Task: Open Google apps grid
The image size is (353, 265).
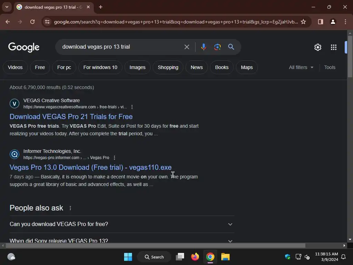Action: click(334, 47)
